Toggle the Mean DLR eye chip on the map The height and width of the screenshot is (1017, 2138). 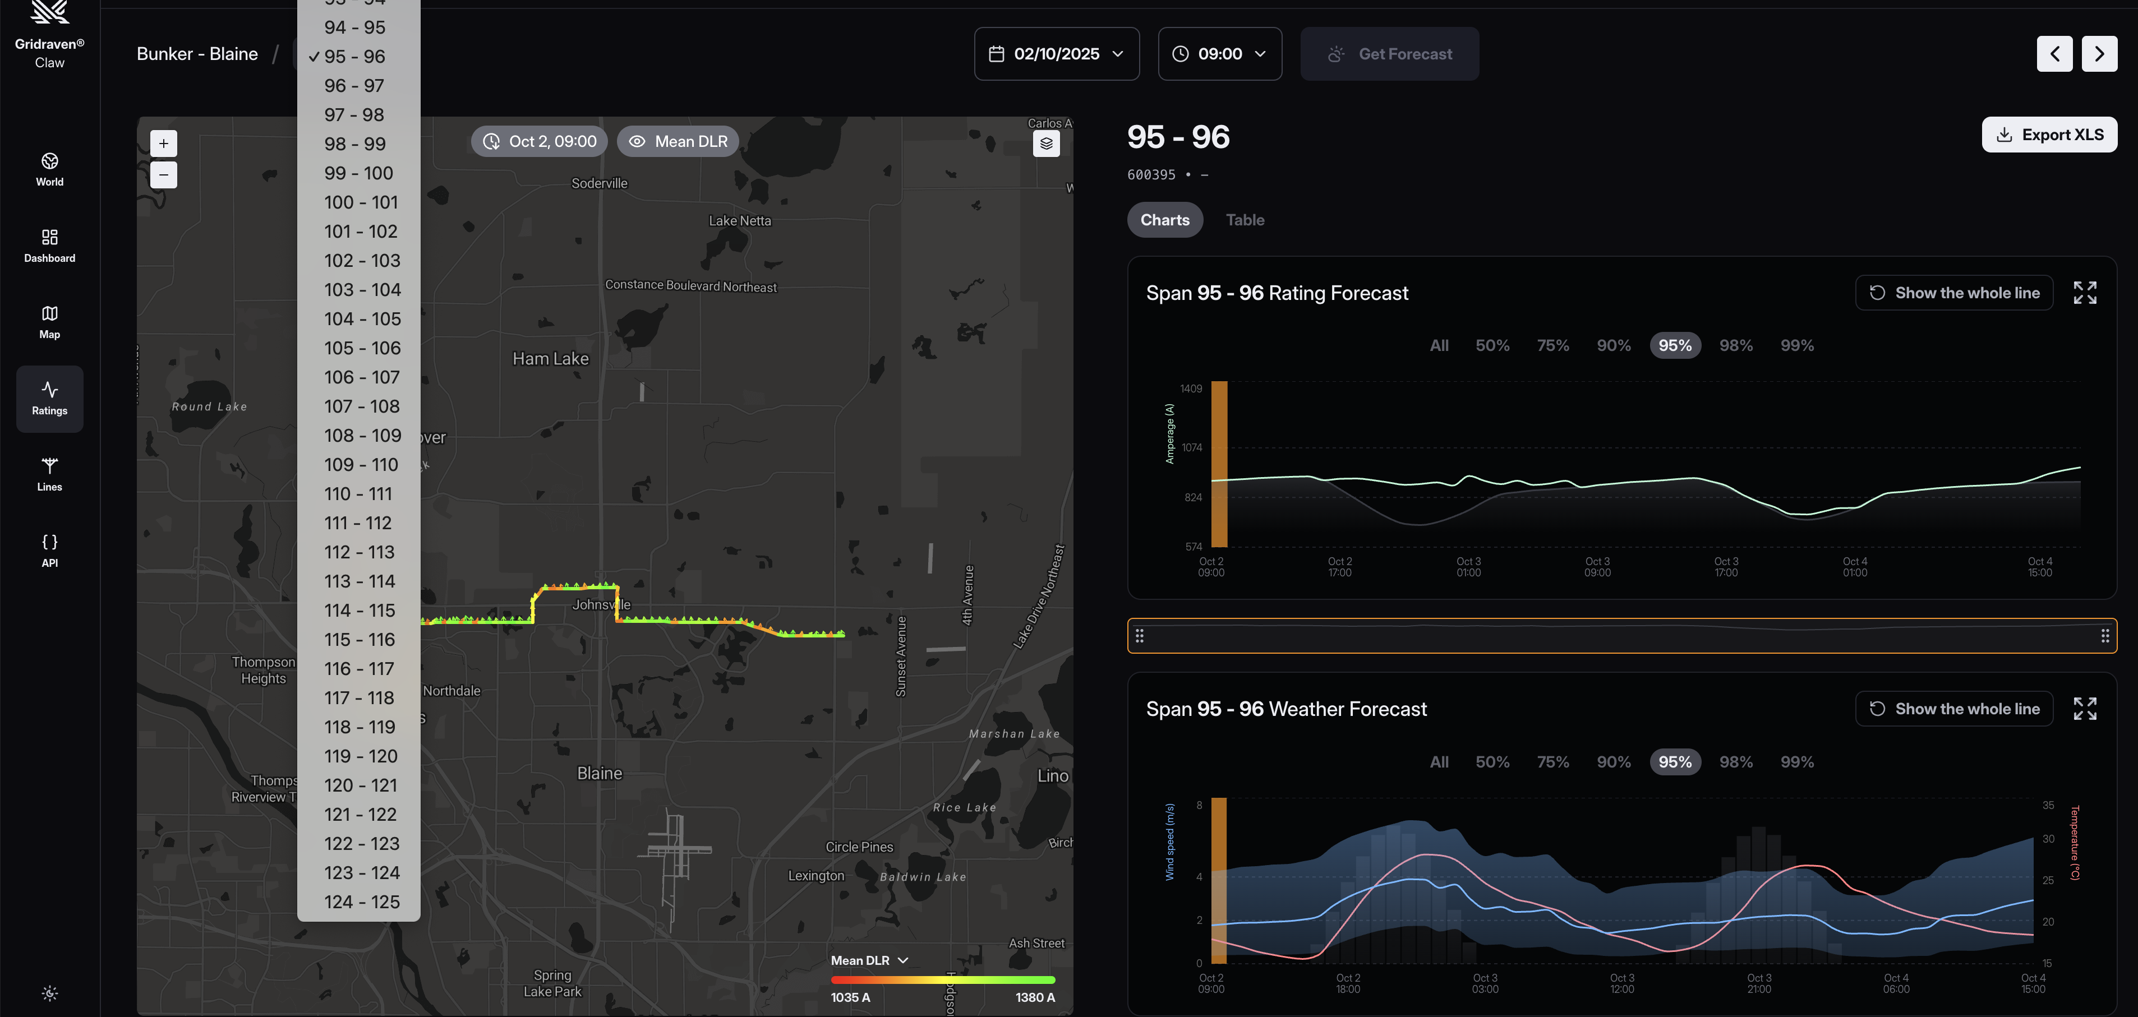(678, 142)
